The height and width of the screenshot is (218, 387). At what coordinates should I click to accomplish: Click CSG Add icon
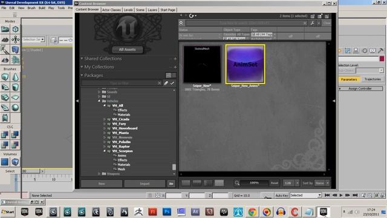pos(5,134)
